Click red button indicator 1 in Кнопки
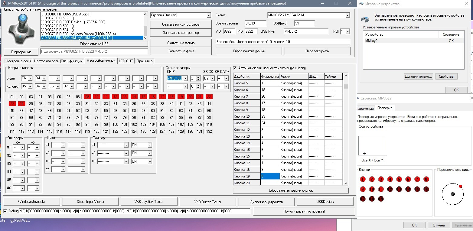Image resolution: width=473 pixels, height=231 pixels. (x=363, y=179)
